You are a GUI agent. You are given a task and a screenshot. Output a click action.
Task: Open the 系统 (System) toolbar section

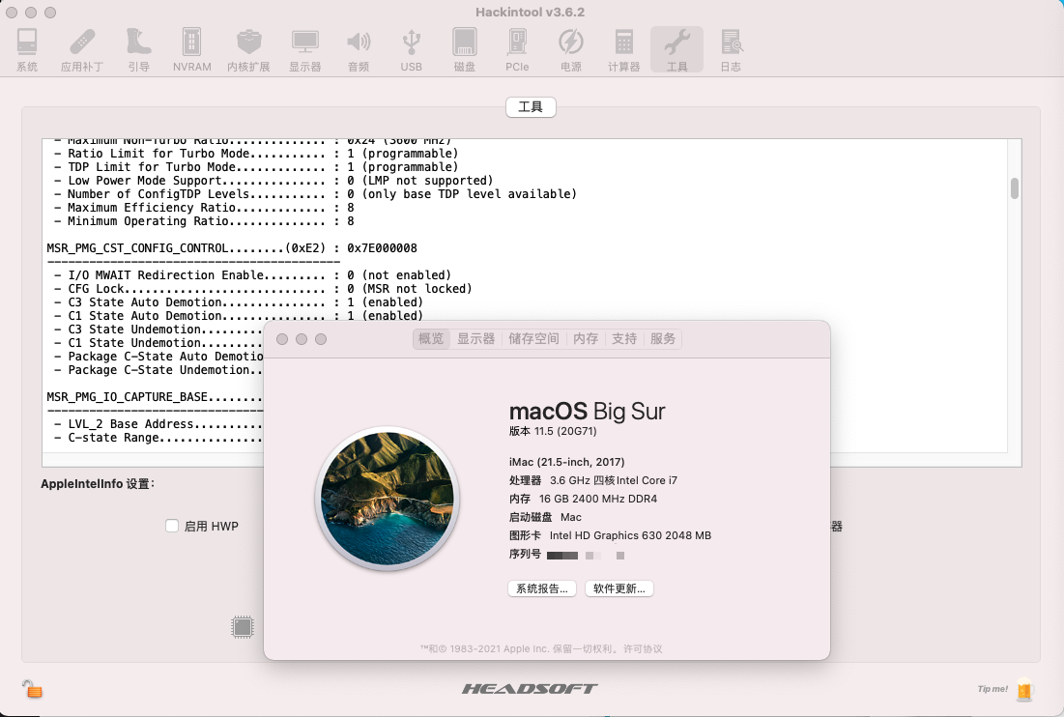pyautogui.click(x=27, y=49)
